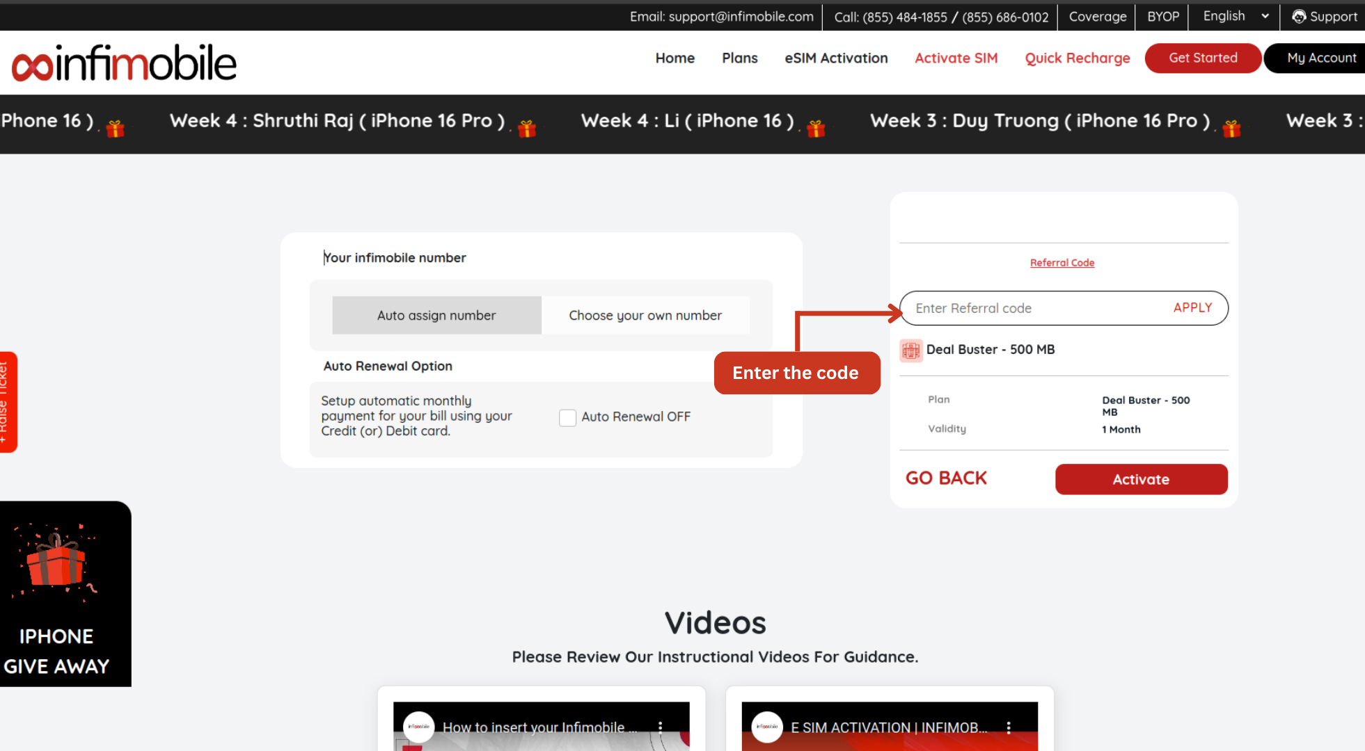Viewport: 1365px width, 751px height.
Task: Expand the Raise Ticket side tab
Action: 7,402
